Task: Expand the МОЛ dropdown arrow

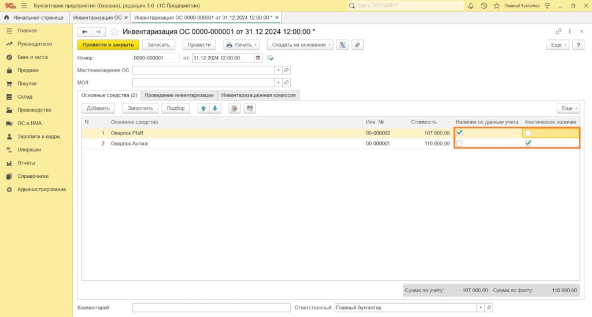Action: point(278,83)
